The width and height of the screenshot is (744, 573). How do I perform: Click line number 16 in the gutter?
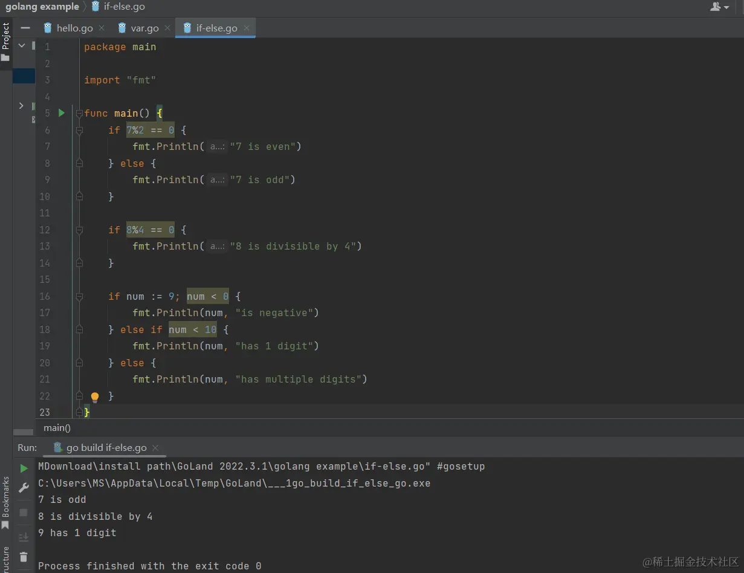point(45,296)
